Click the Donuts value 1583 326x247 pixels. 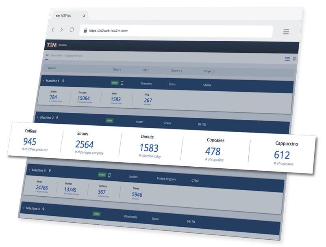click(149, 148)
